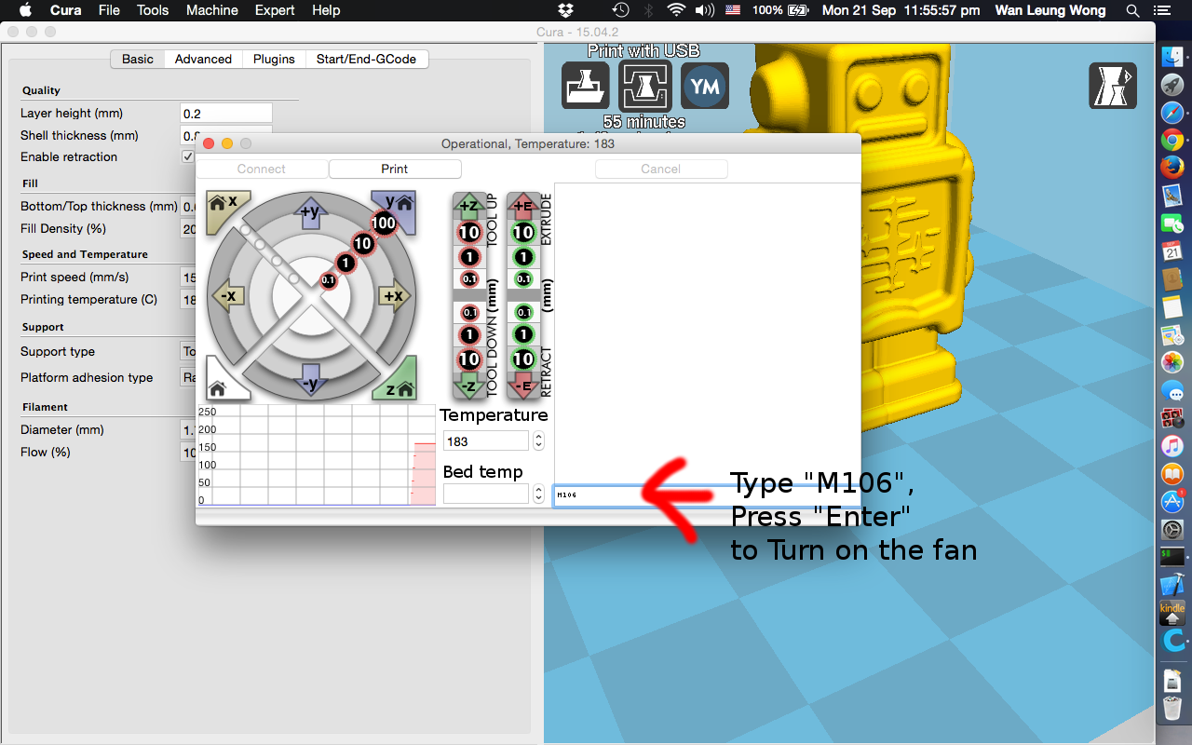
Task: Retract filament with -E arrow
Action: [522, 386]
